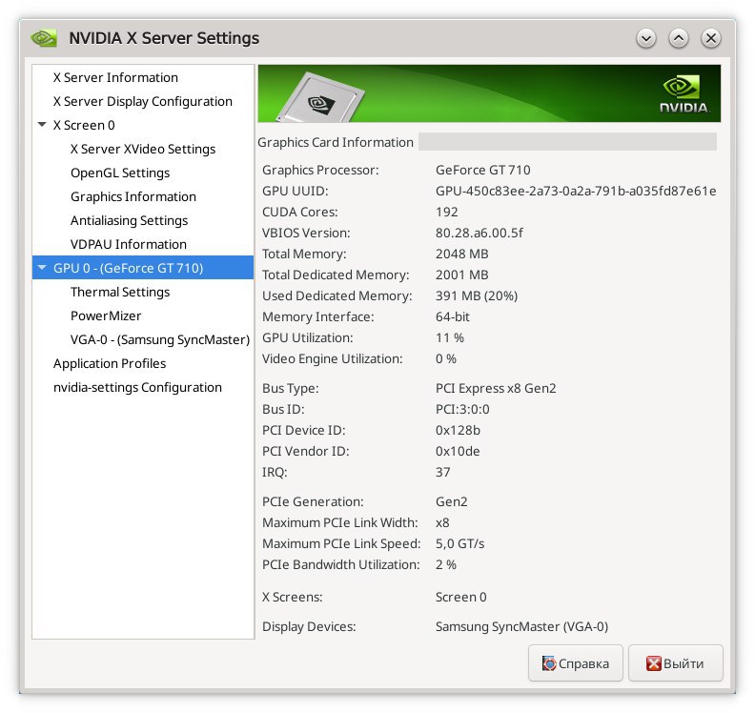This screenshot has height=713, width=755.
Task: Click Display Devices value Samsung SyncMaster (VGA-0)
Action: pyautogui.click(x=521, y=626)
